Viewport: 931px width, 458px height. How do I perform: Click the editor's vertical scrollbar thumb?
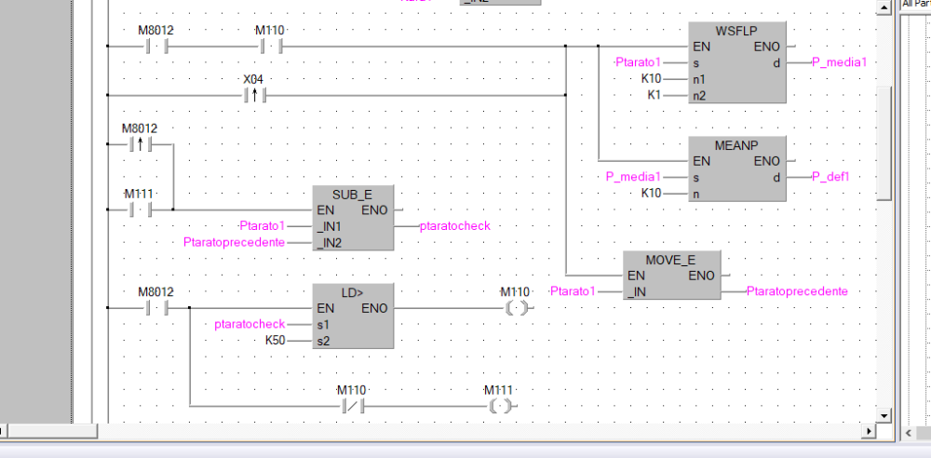(885, 144)
